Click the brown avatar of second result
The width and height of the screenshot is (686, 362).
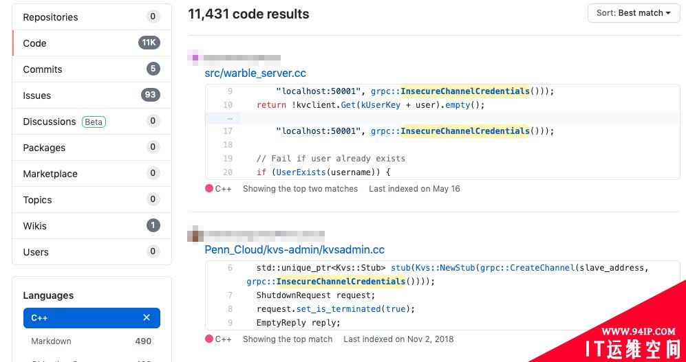(195, 235)
